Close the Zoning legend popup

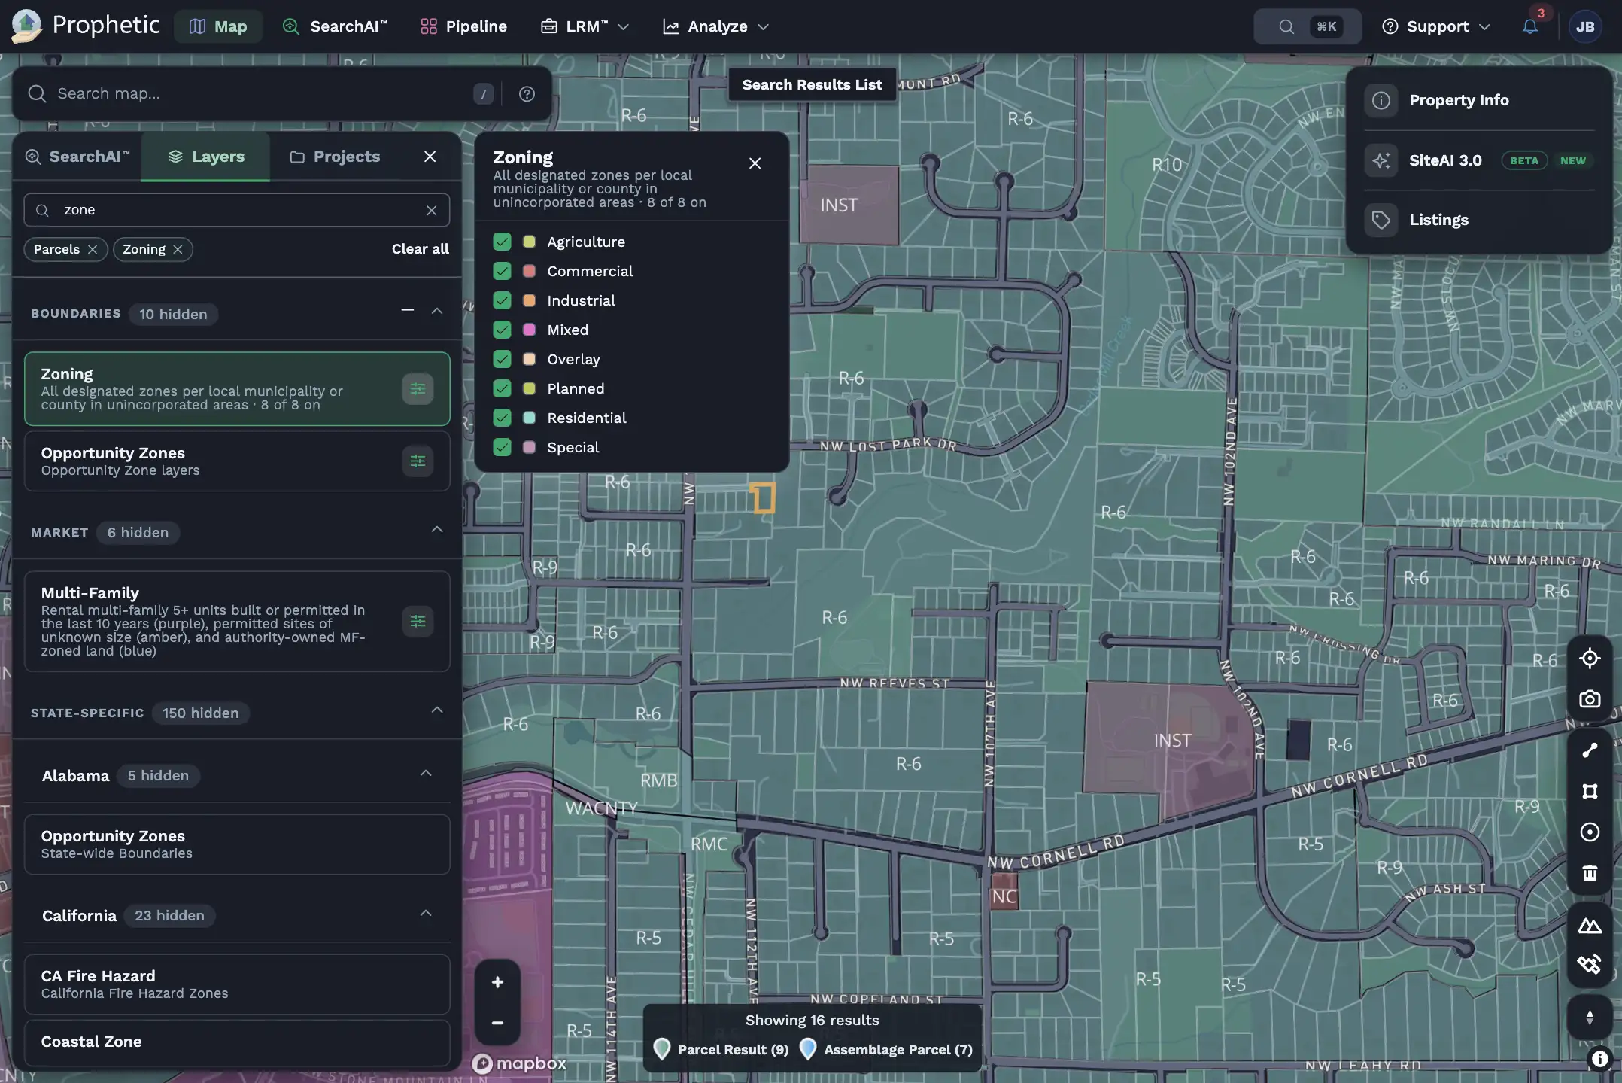click(x=755, y=163)
